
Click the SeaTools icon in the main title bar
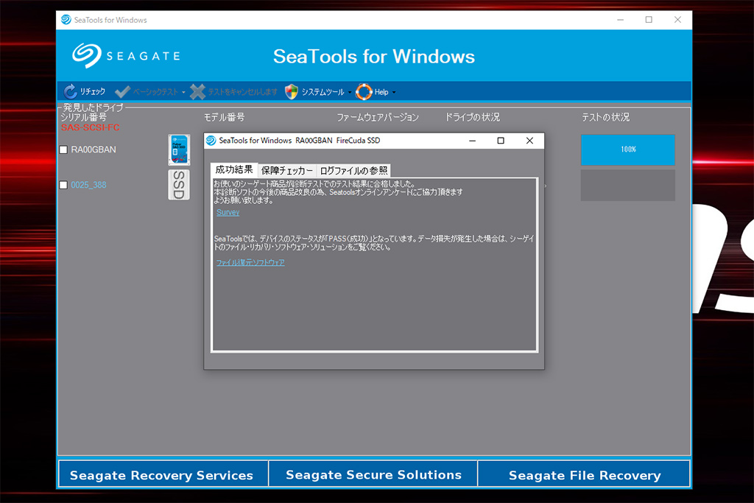point(66,20)
